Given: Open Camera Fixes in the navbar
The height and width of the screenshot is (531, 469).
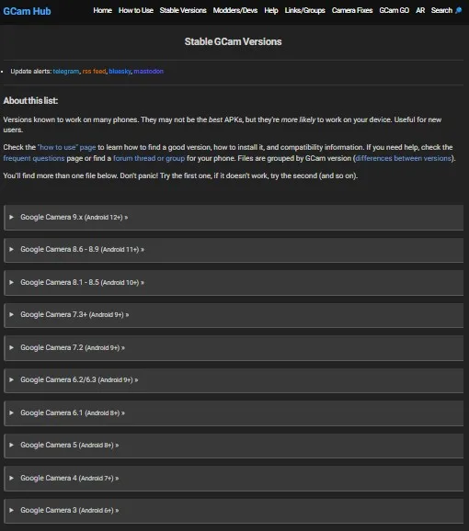Looking at the screenshot, I should (352, 10).
